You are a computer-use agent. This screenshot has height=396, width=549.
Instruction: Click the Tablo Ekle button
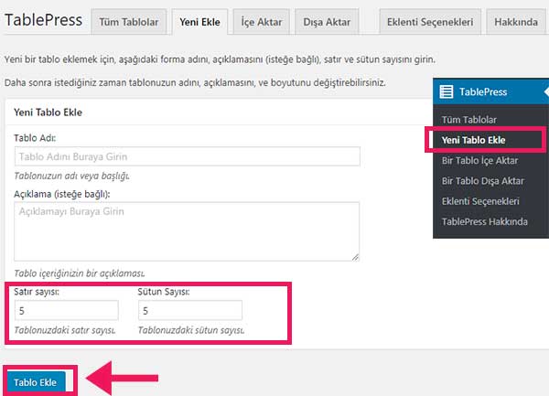[x=36, y=382]
